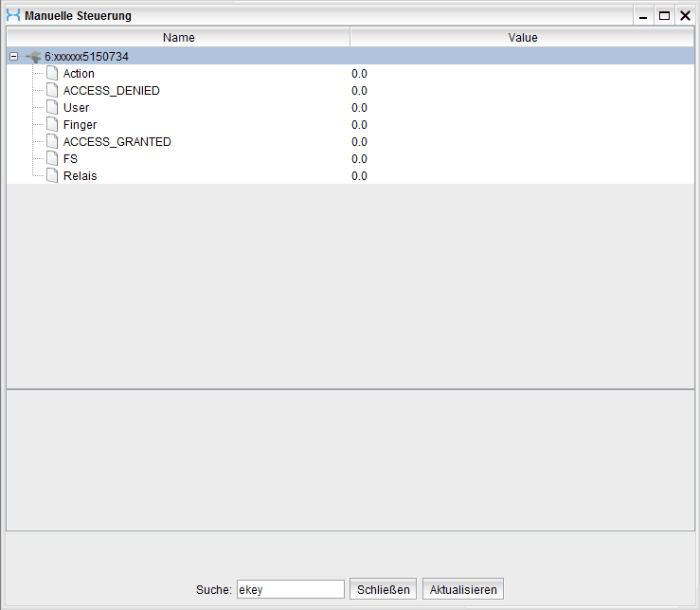
Task: Click the file icon beside Relais
Action: [52, 176]
